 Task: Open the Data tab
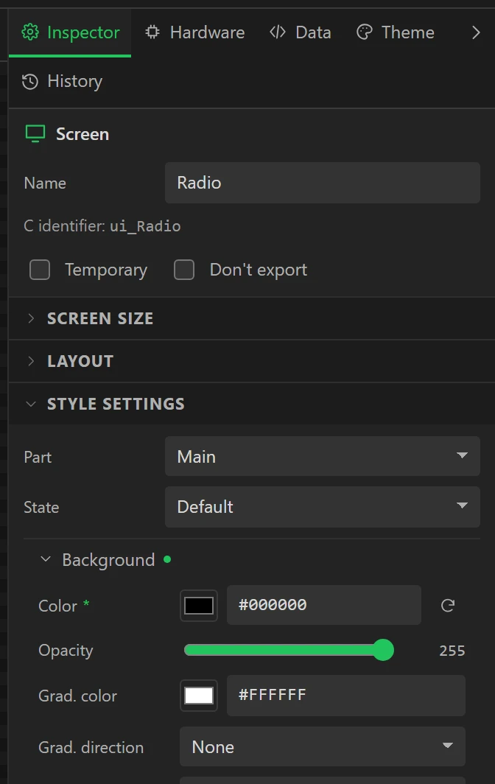301,32
